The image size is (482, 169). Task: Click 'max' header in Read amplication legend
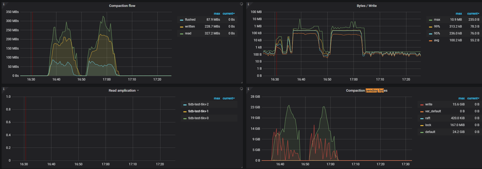point(217,98)
